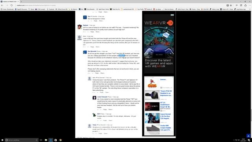Viewport: 252px width, 142px height.
Task: Open the Oculus Shop favorites bookmark
Action: coord(195,9)
